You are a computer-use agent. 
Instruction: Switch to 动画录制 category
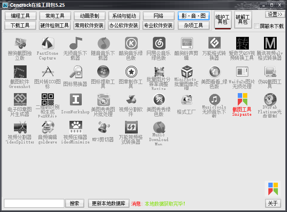pos(89,16)
